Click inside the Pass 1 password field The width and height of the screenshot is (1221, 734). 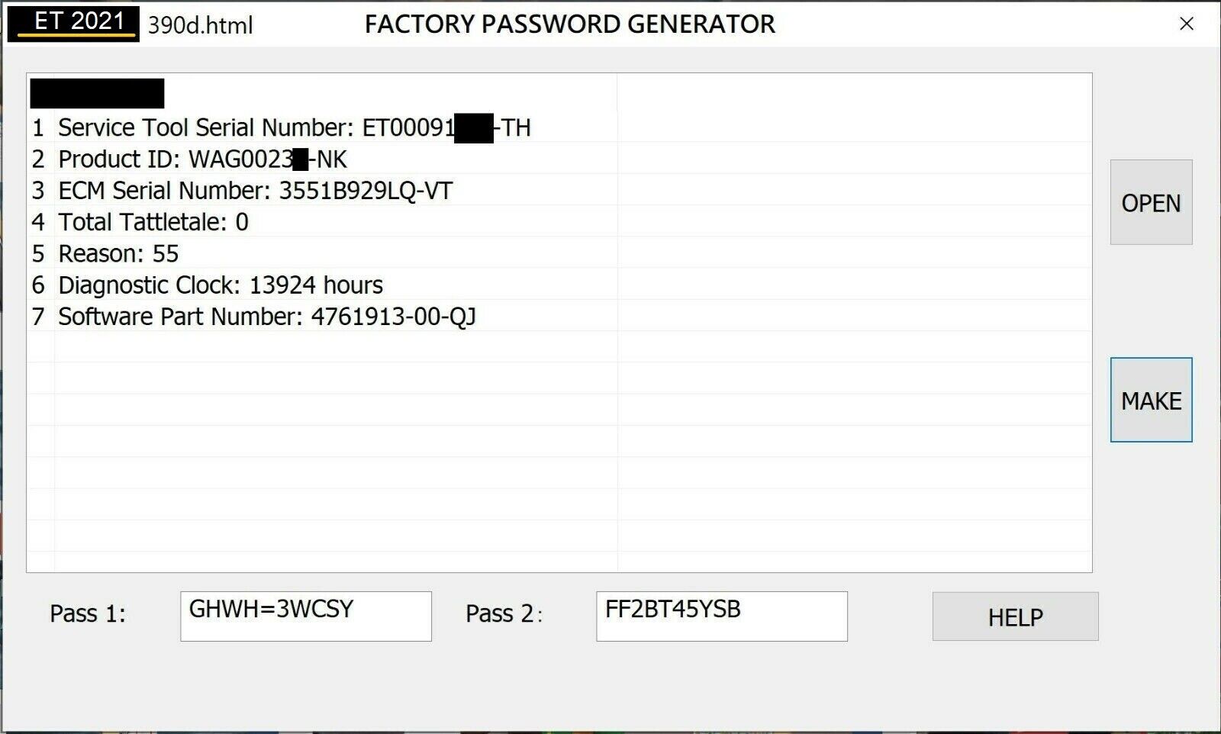(x=305, y=616)
